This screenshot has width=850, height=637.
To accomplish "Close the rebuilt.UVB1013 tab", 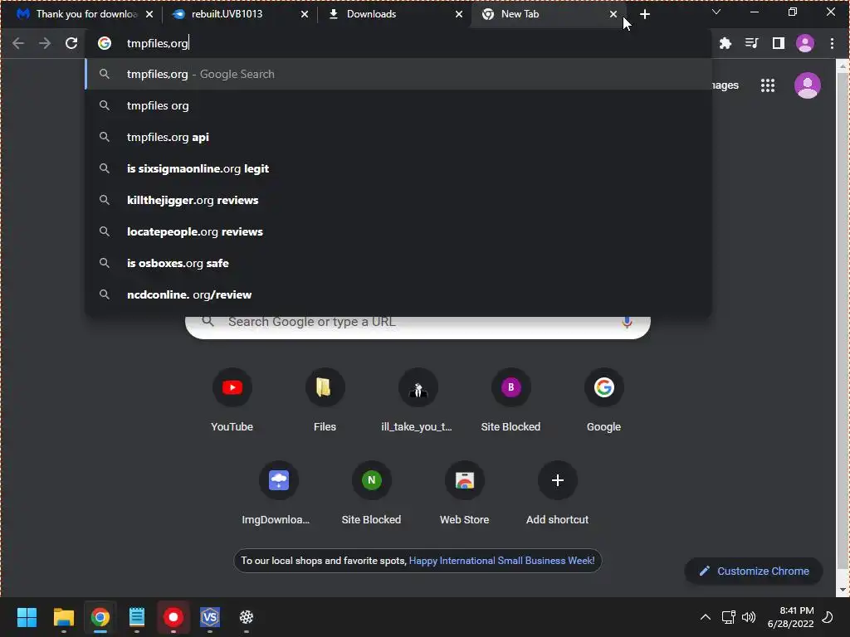I will click(305, 14).
